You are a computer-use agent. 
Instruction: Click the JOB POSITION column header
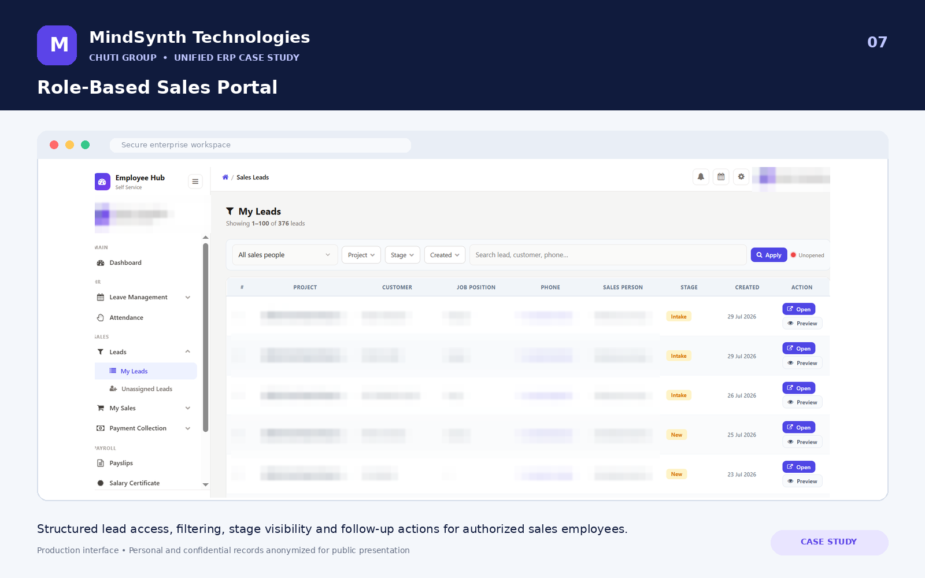click(476, 287)
